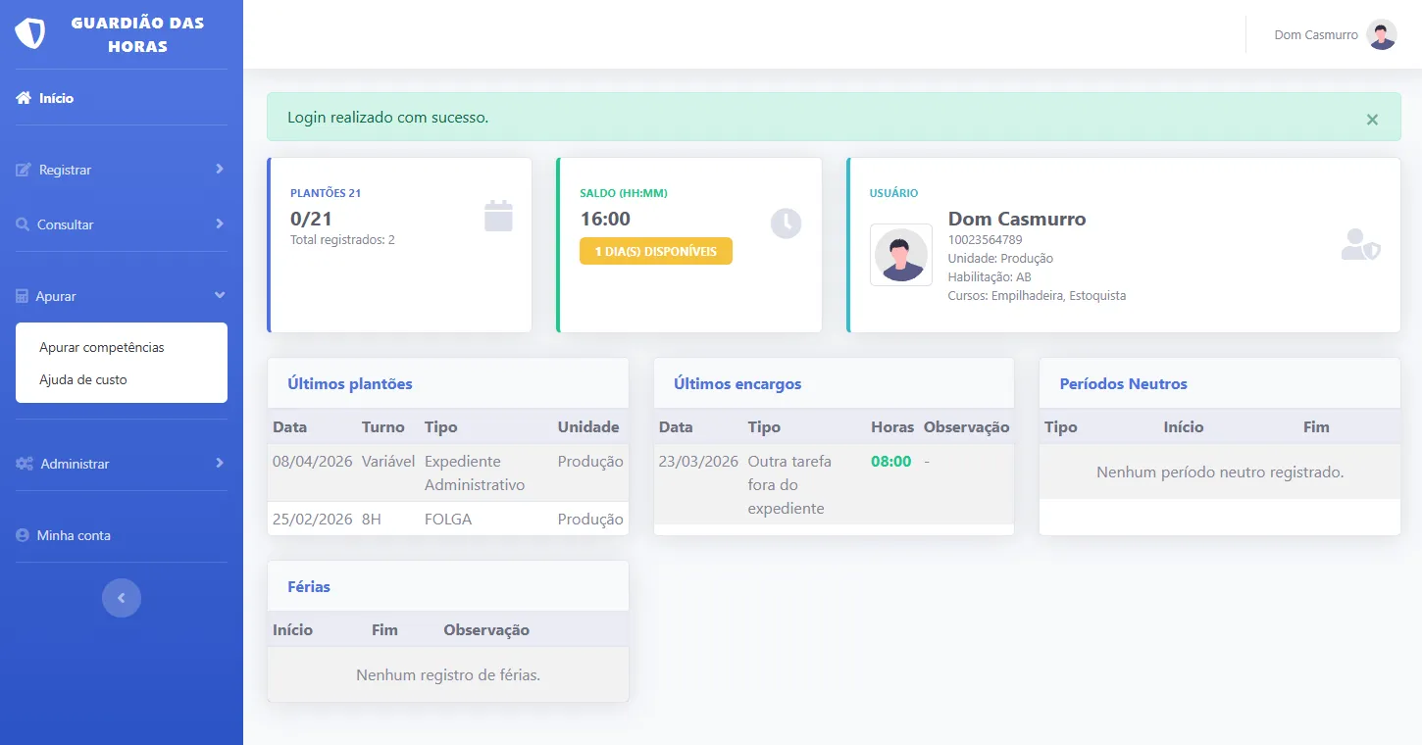Click the 16:00 balance value
The image size is (1422, 745).
click(605, 220)
